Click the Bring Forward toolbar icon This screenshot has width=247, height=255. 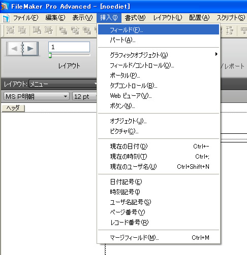pyautogui.click(x=75, y=31)
